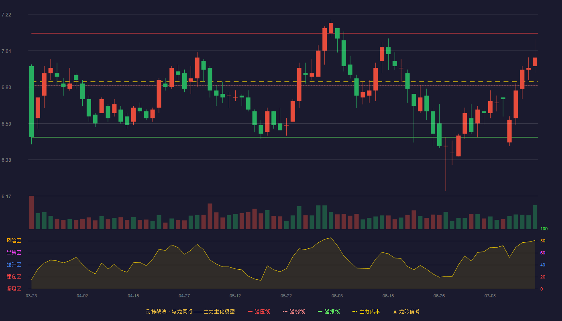Click the 80 indicator axis value

pos(542,241)
